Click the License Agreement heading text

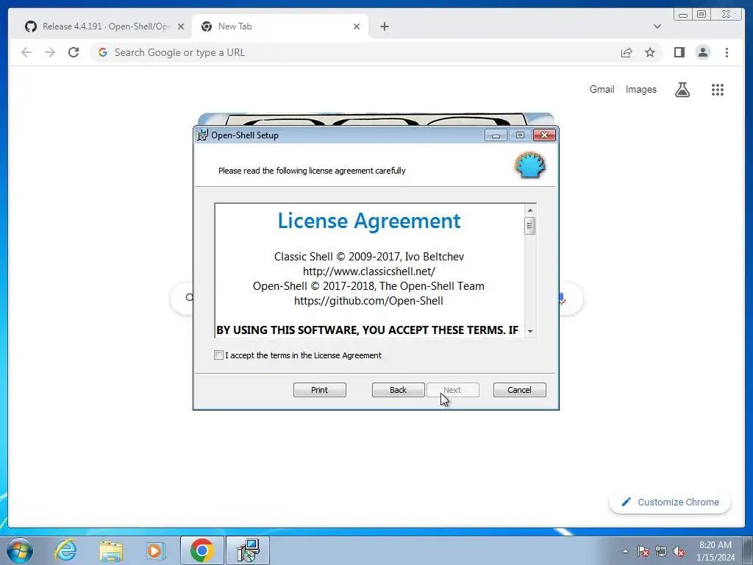click(x=369, y=221)
